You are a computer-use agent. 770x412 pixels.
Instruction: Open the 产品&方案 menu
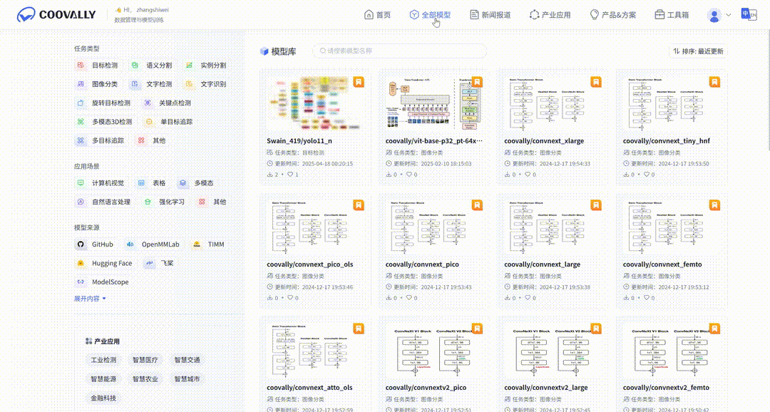613,15
